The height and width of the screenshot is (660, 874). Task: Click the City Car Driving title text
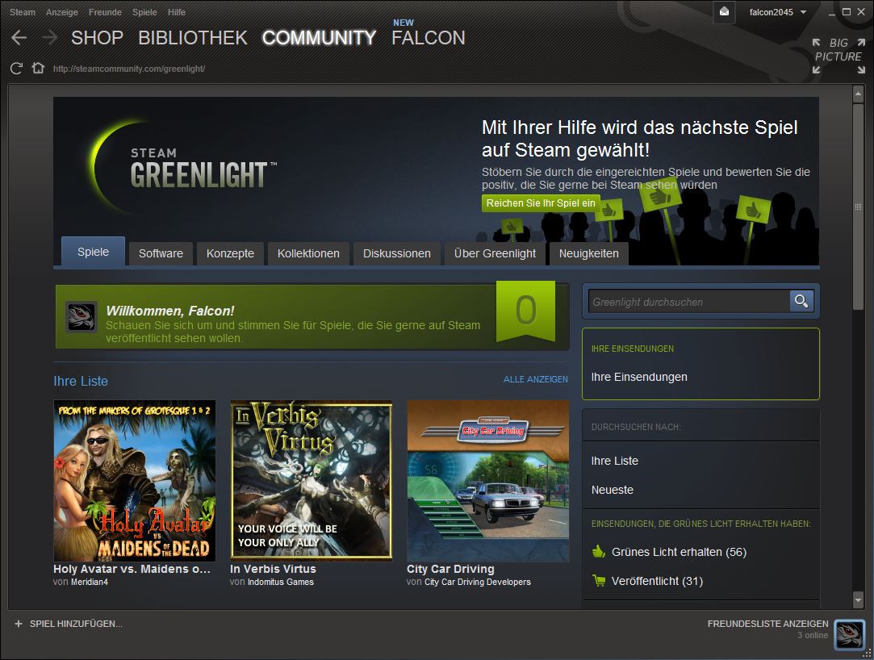point(450,569)
